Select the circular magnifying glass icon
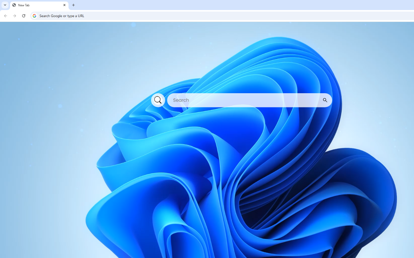The image size is (414, 258). tap(158, 100)
